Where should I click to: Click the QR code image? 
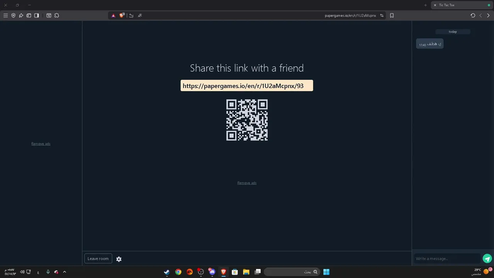(247, 120)
